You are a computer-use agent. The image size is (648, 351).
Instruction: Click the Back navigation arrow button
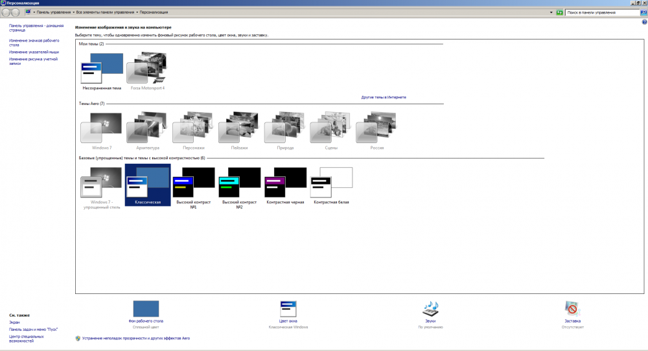click(x=6, y=12)
